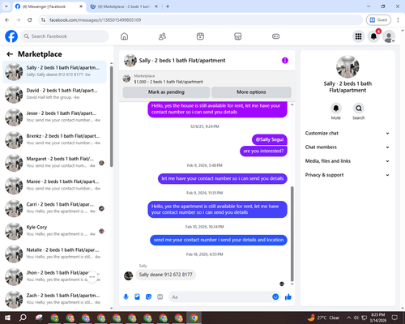Open conversation with Natalie - 2 beds
405x324 pixels.
coord(54,254)
